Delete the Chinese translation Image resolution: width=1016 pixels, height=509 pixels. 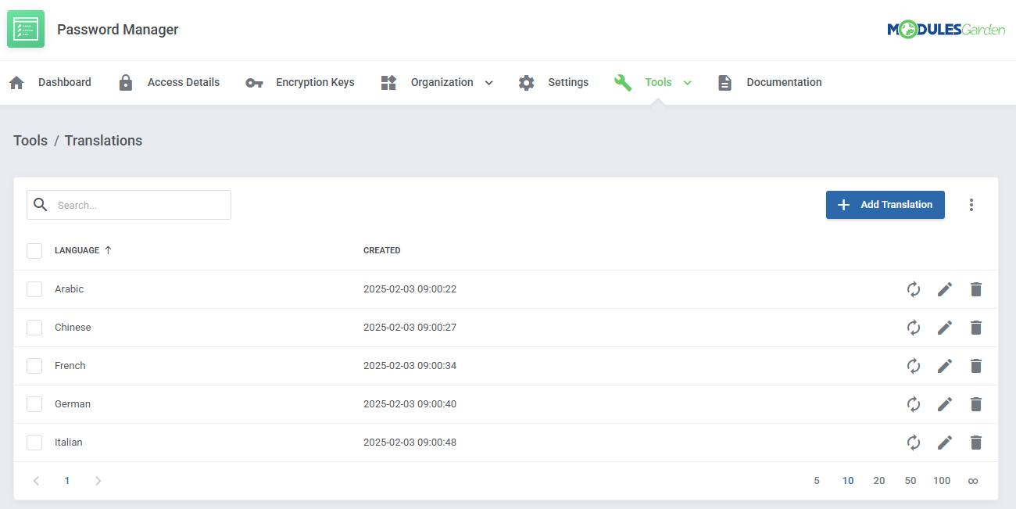(x=975, y=328)
